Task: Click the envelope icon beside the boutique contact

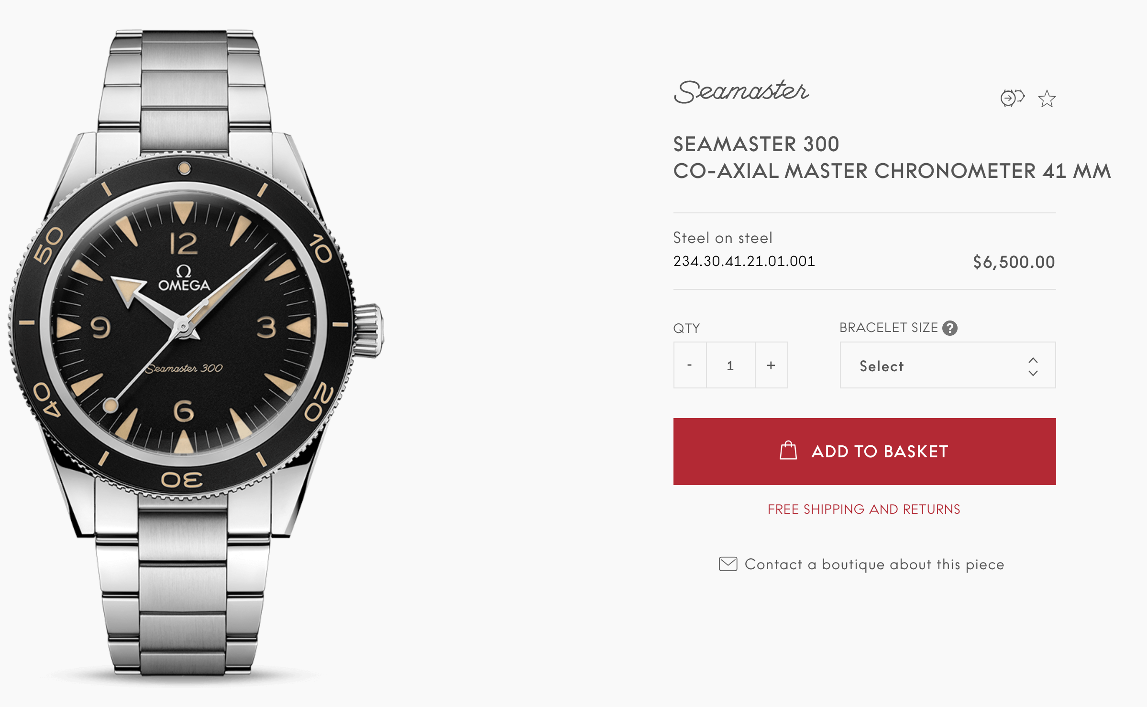Action: click(x=728, y=564)
